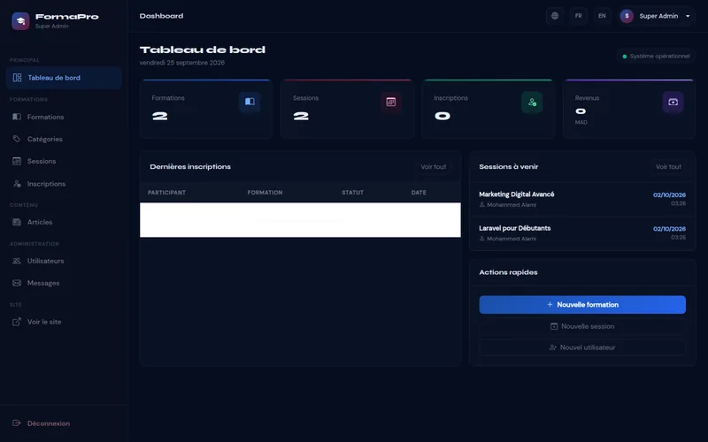Image resolution: width=708 pixels, height=442 pixels.
Task: Click the Déconnexion logout icon
Action: point(17,423)
